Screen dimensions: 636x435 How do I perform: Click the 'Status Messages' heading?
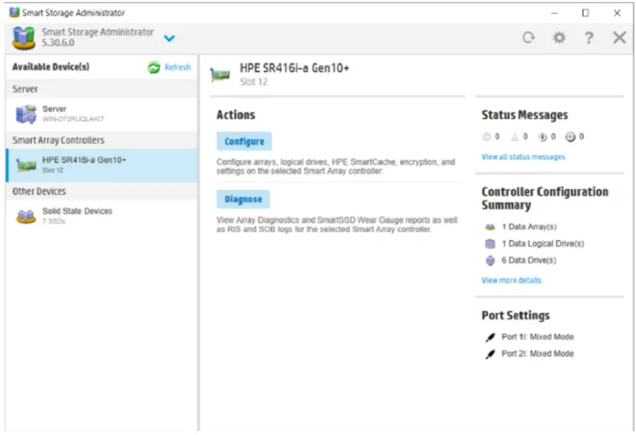[x=524, y=115]
